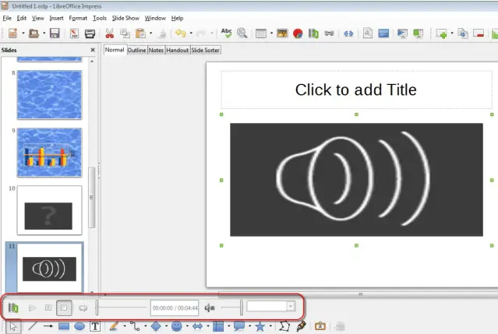Insert an image from file icon

(x=282, y=33)
